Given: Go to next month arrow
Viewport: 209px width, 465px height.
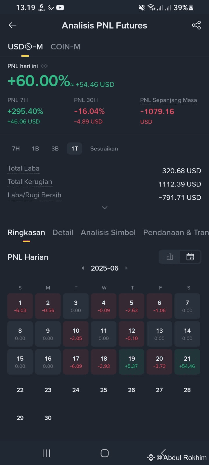Looking at the screenshot, I should coord(127,268).
